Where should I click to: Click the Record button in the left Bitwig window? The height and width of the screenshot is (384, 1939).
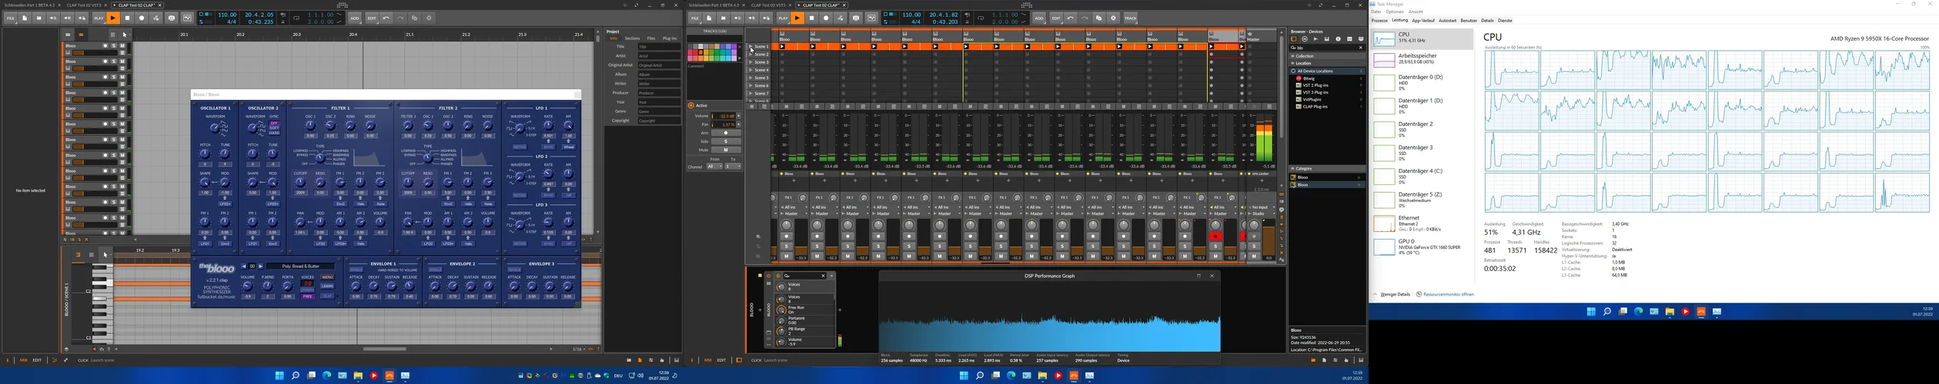point(142,18)
